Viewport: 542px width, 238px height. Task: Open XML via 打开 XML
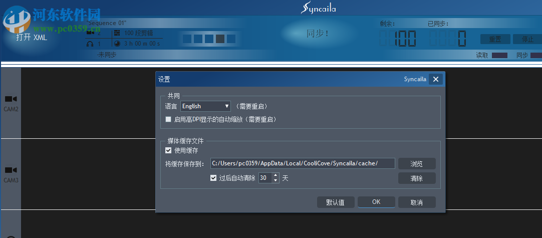(x=32, y=38)
